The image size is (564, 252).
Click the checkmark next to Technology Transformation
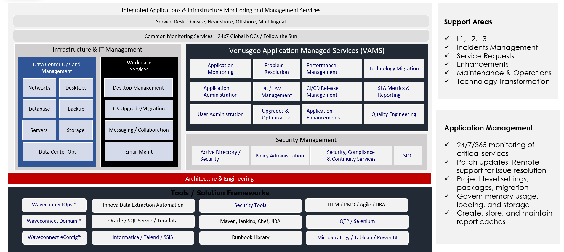(x=447, y=81)
